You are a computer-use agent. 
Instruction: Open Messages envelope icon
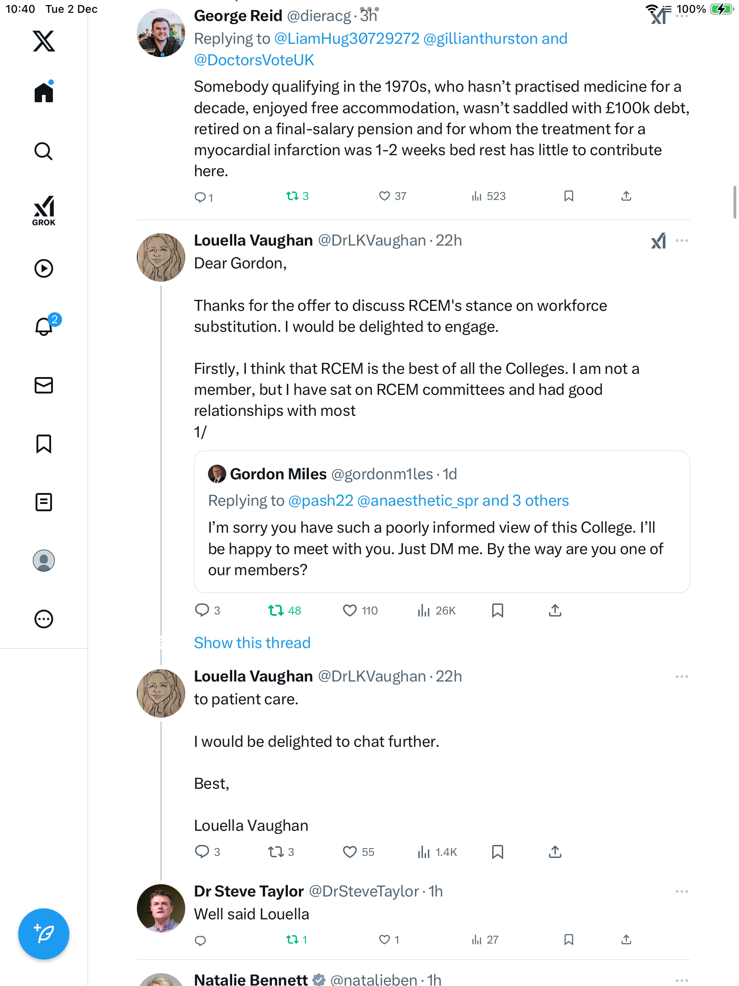click(44, 385)
